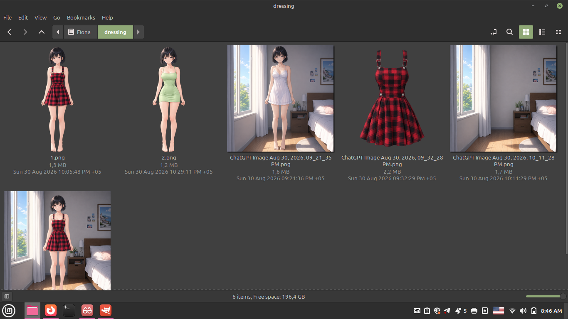568x319 pixels.
Task: Open the file search tool
Action: coord(509,32)
